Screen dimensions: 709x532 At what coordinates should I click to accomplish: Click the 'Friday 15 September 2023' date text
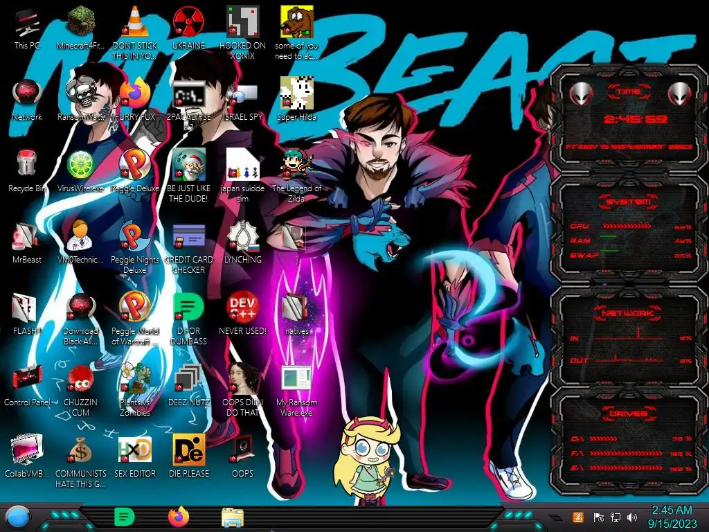pyautogui.click(x=629, y=147)
